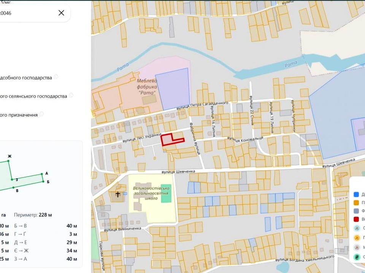Click the 'вулиця Коновальця' street label
The height and width of the screenshot is (273, 365).
point(245,139)
